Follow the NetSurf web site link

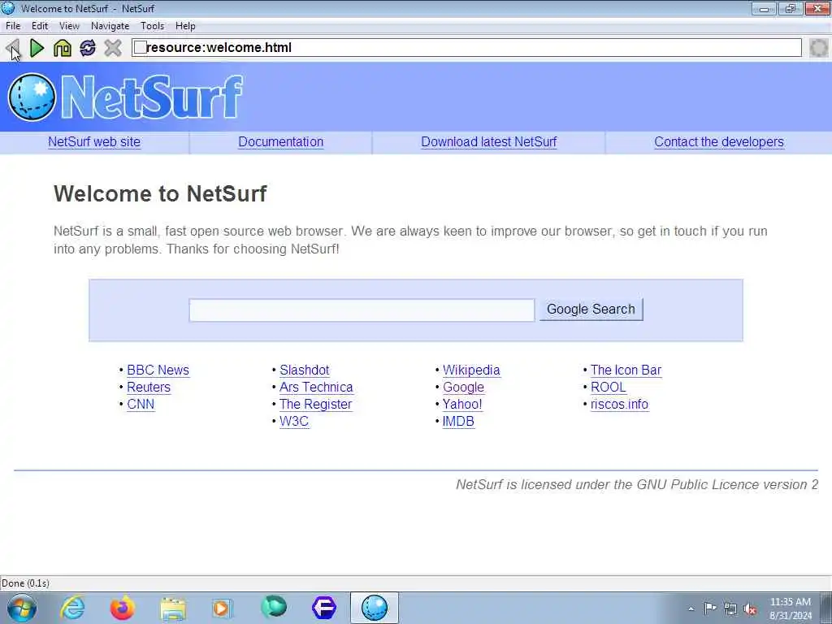click(94, 141)
